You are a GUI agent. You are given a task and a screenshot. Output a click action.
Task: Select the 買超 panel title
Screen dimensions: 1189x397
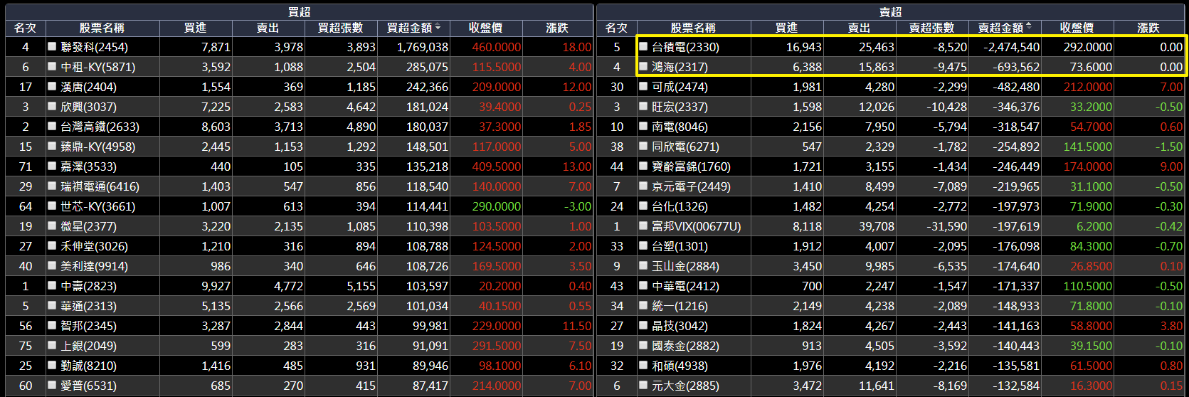coord(300,12)
